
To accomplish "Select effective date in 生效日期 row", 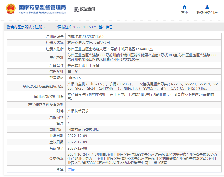I will click(77, 142).
